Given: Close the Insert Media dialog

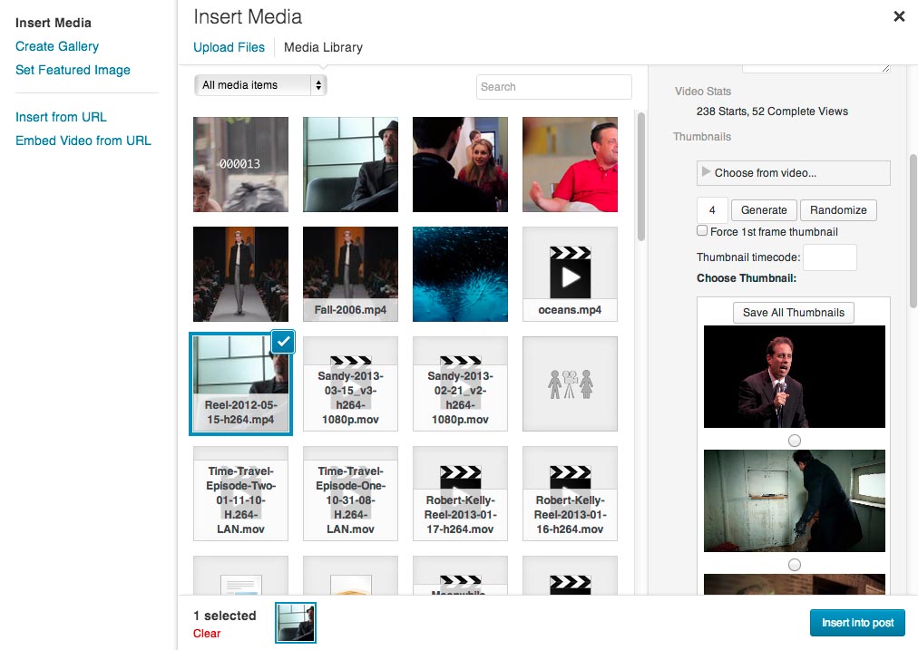Looking at the screenshot, I should (899, 16).
